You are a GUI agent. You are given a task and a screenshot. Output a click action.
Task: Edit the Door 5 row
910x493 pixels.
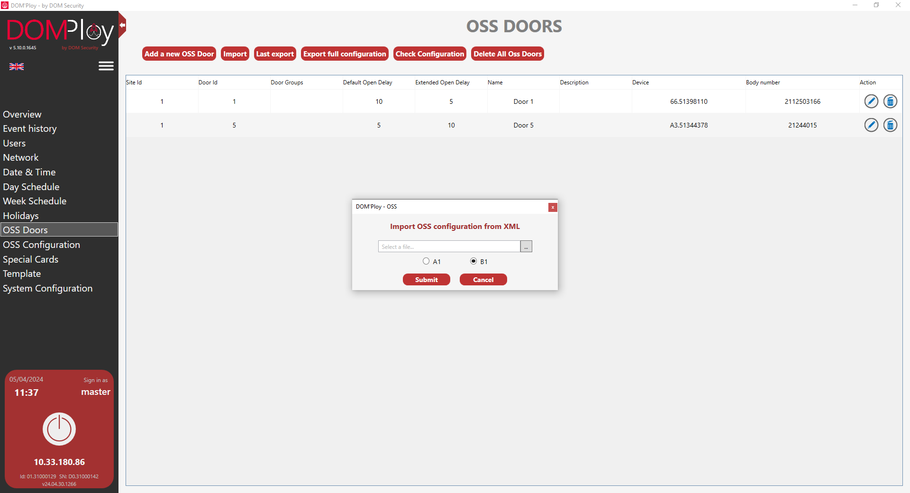point(871,125)
